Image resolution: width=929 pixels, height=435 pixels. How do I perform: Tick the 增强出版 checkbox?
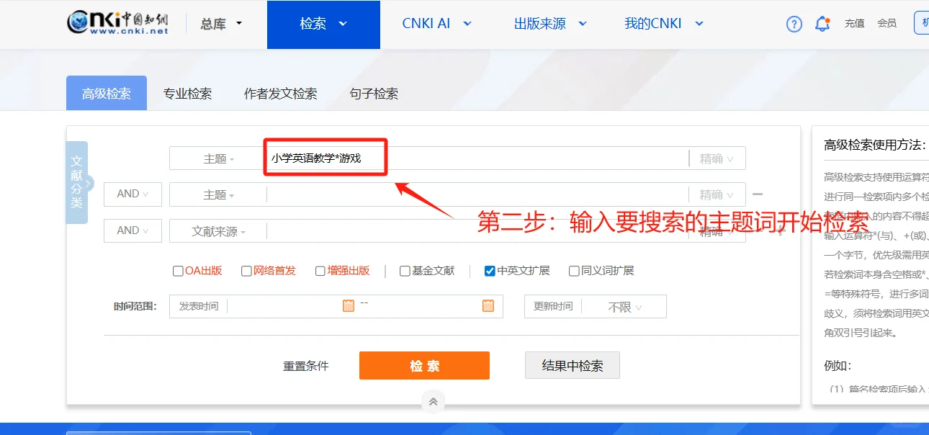click(x=320, y=272)
